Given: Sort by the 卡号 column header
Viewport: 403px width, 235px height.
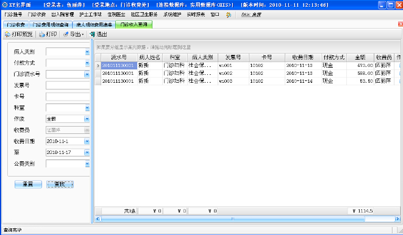Looking at the screenshot, I should [267, 57].
